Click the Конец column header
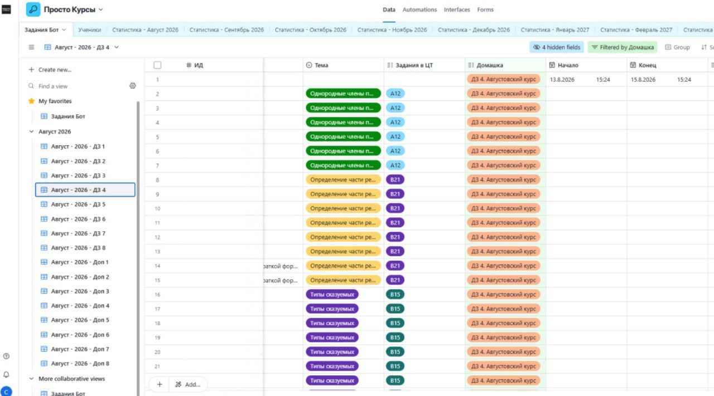 pos(667,65)
